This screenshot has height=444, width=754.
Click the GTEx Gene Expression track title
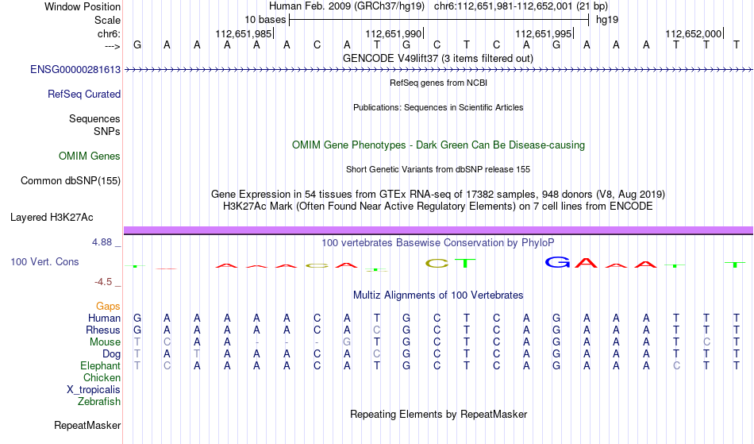(438, 195)
